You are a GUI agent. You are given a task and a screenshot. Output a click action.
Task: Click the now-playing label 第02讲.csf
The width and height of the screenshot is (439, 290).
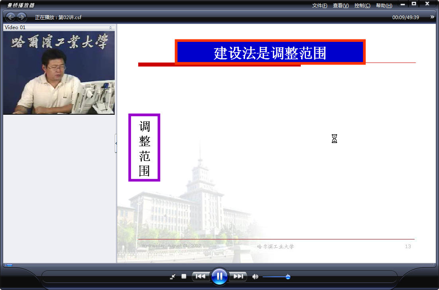70,18
